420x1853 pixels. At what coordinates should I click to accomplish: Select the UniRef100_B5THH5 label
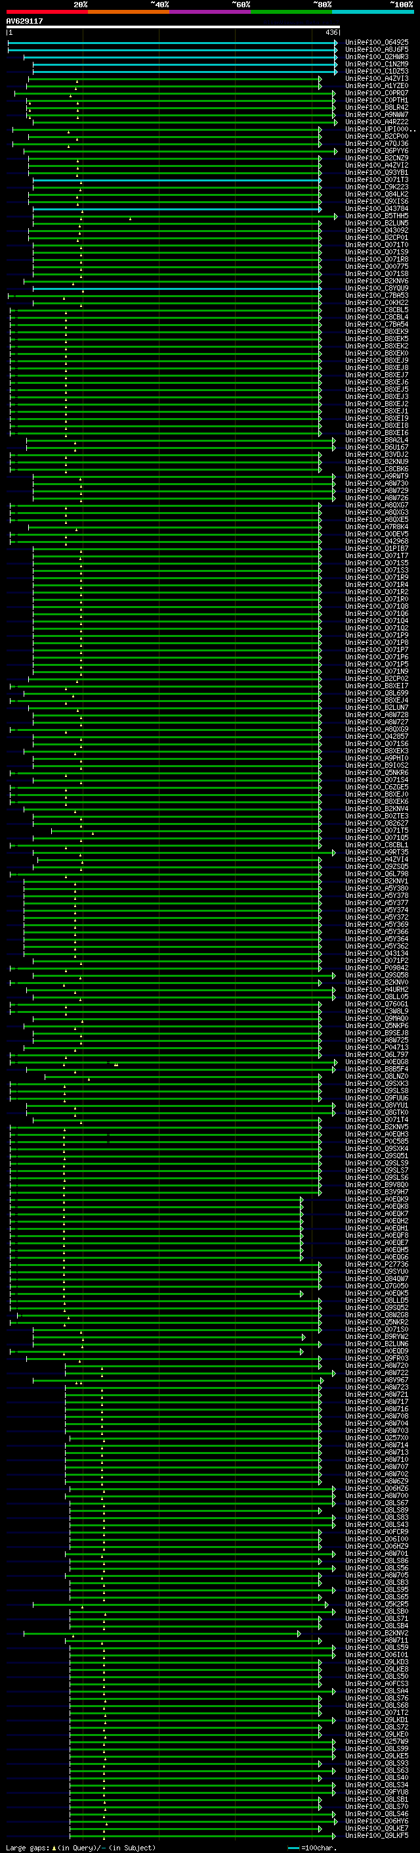click(x=377, y=216)
